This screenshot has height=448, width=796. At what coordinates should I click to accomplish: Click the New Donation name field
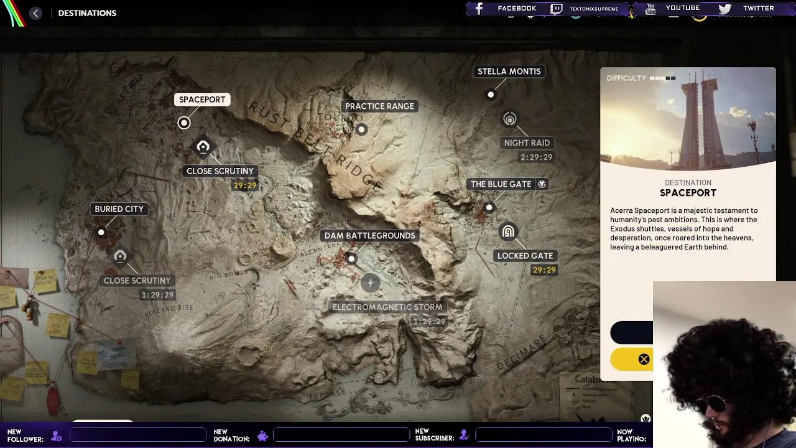[341, 435]
